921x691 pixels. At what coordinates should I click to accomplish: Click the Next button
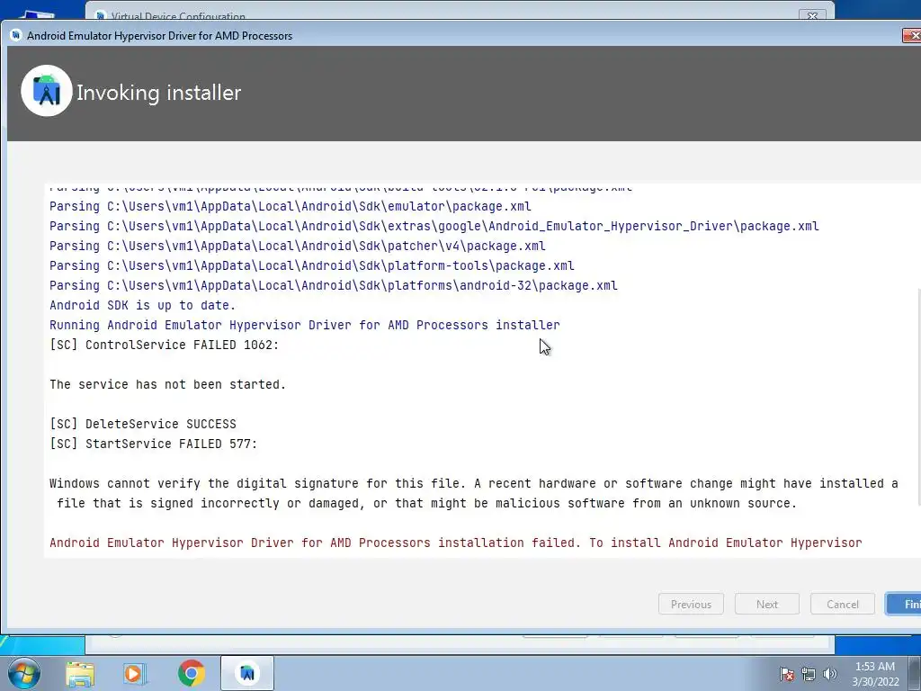tap(766, 604)
